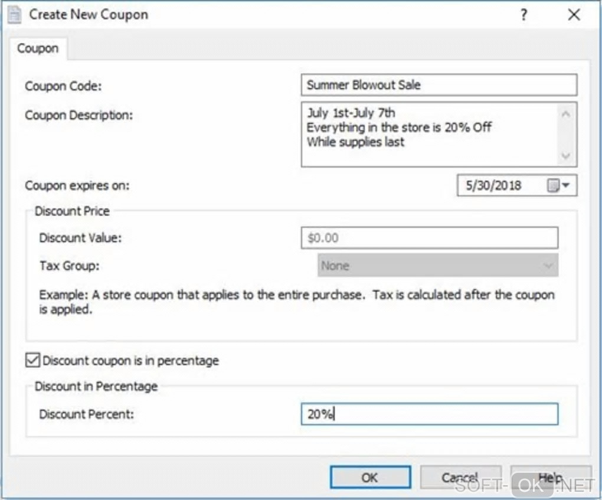
Task: Click the Discount Percent label
Action: (87, 414)
